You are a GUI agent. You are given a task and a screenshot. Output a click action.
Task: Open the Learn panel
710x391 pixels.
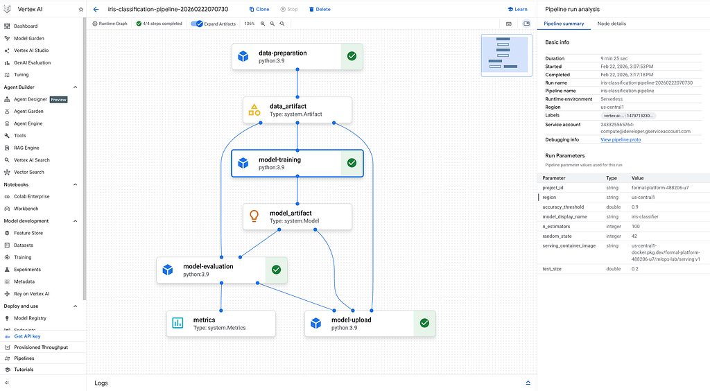[x=517, y=9]
